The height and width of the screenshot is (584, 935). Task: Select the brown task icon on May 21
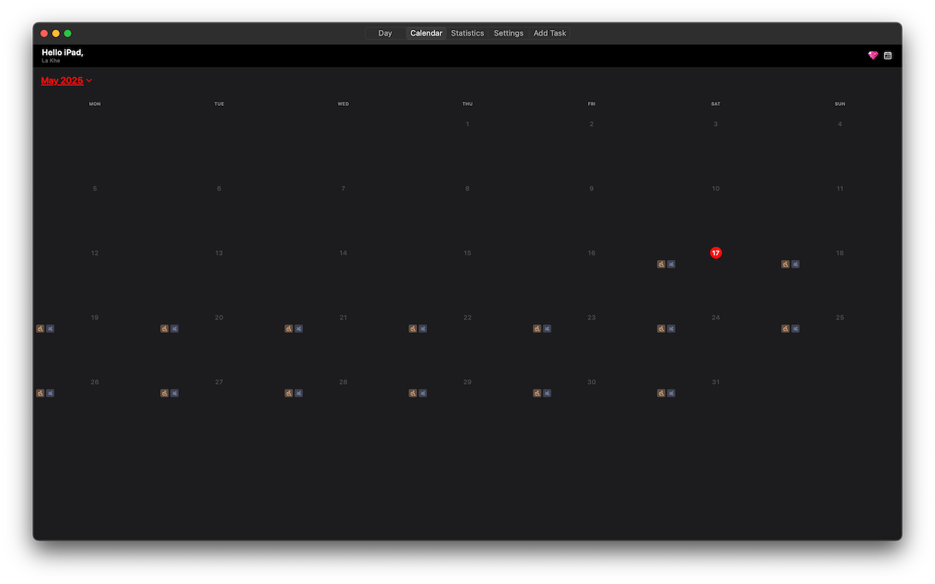click(x=289, y=328)
